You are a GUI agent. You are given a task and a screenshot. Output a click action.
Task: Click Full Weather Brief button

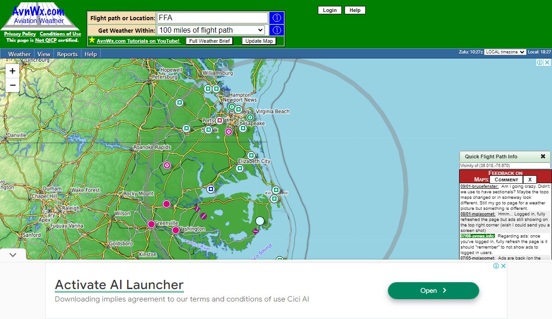(209, 41)
